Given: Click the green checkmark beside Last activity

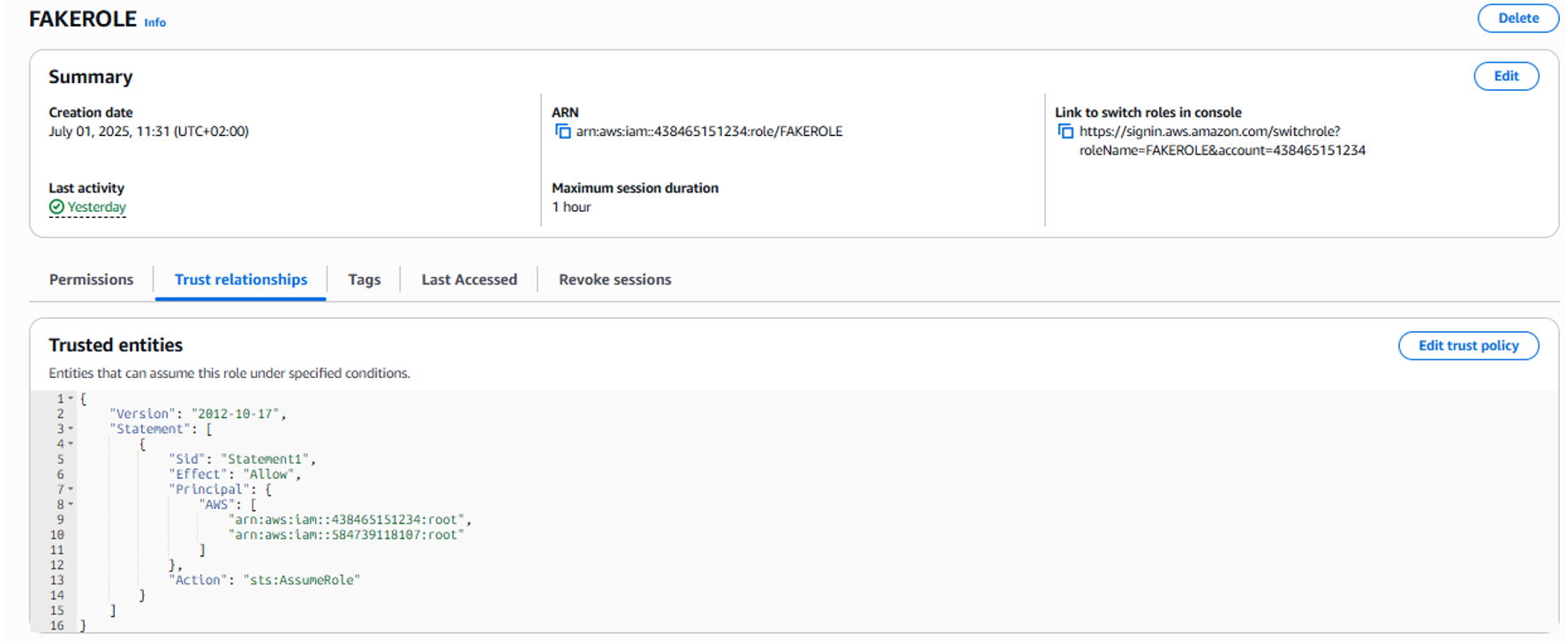Looking at the screenshot, I should click(x=56, y=207).
